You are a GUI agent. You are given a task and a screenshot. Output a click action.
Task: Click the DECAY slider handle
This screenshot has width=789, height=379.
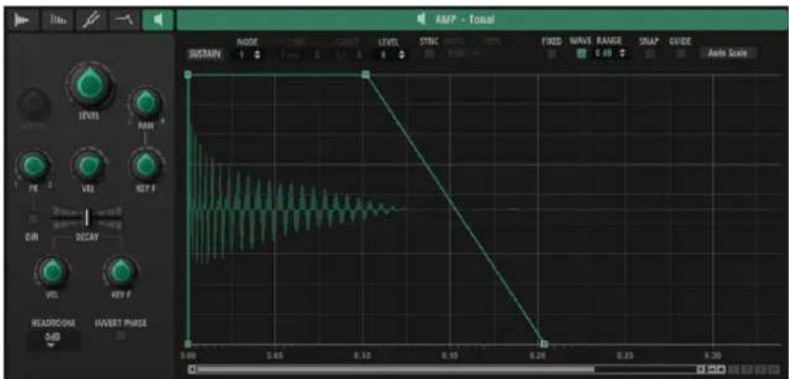pos(87,218)
